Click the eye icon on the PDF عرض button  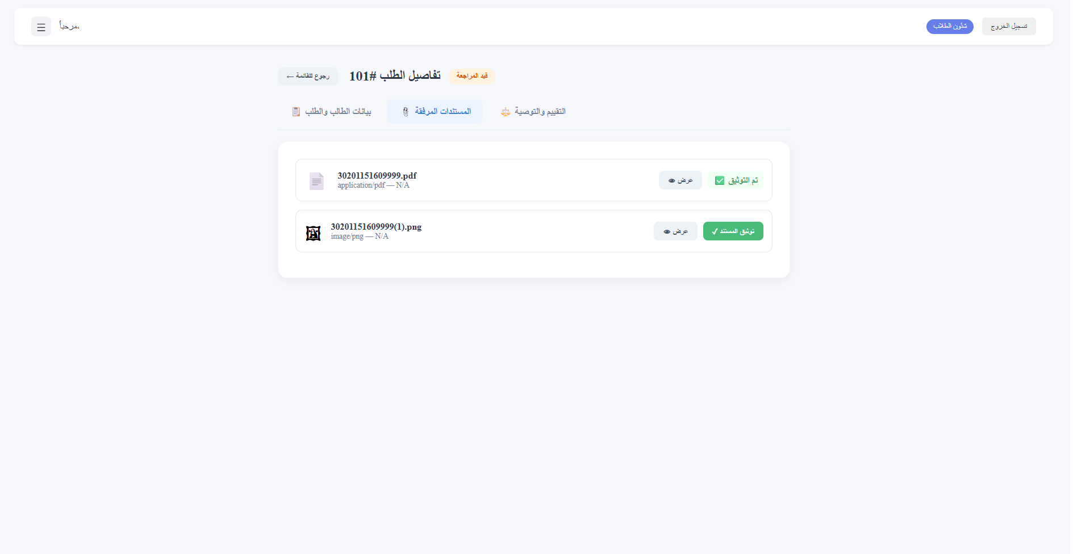672,180
